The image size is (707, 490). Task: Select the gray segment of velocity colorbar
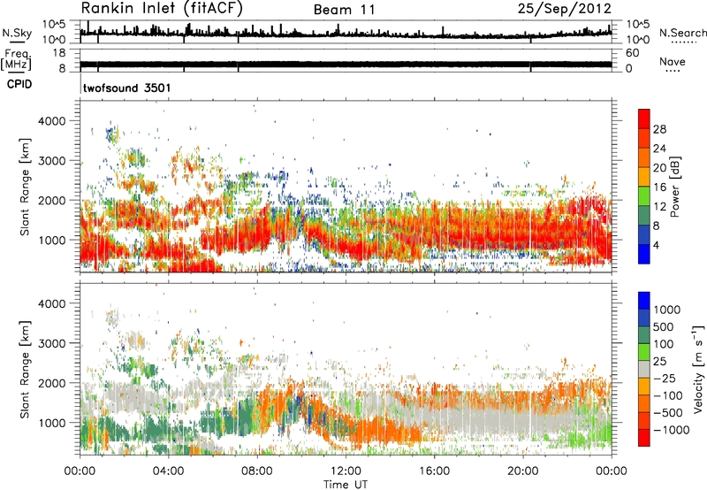tap(644, 369)
